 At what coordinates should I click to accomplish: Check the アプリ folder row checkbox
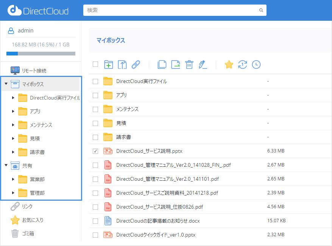95,95
